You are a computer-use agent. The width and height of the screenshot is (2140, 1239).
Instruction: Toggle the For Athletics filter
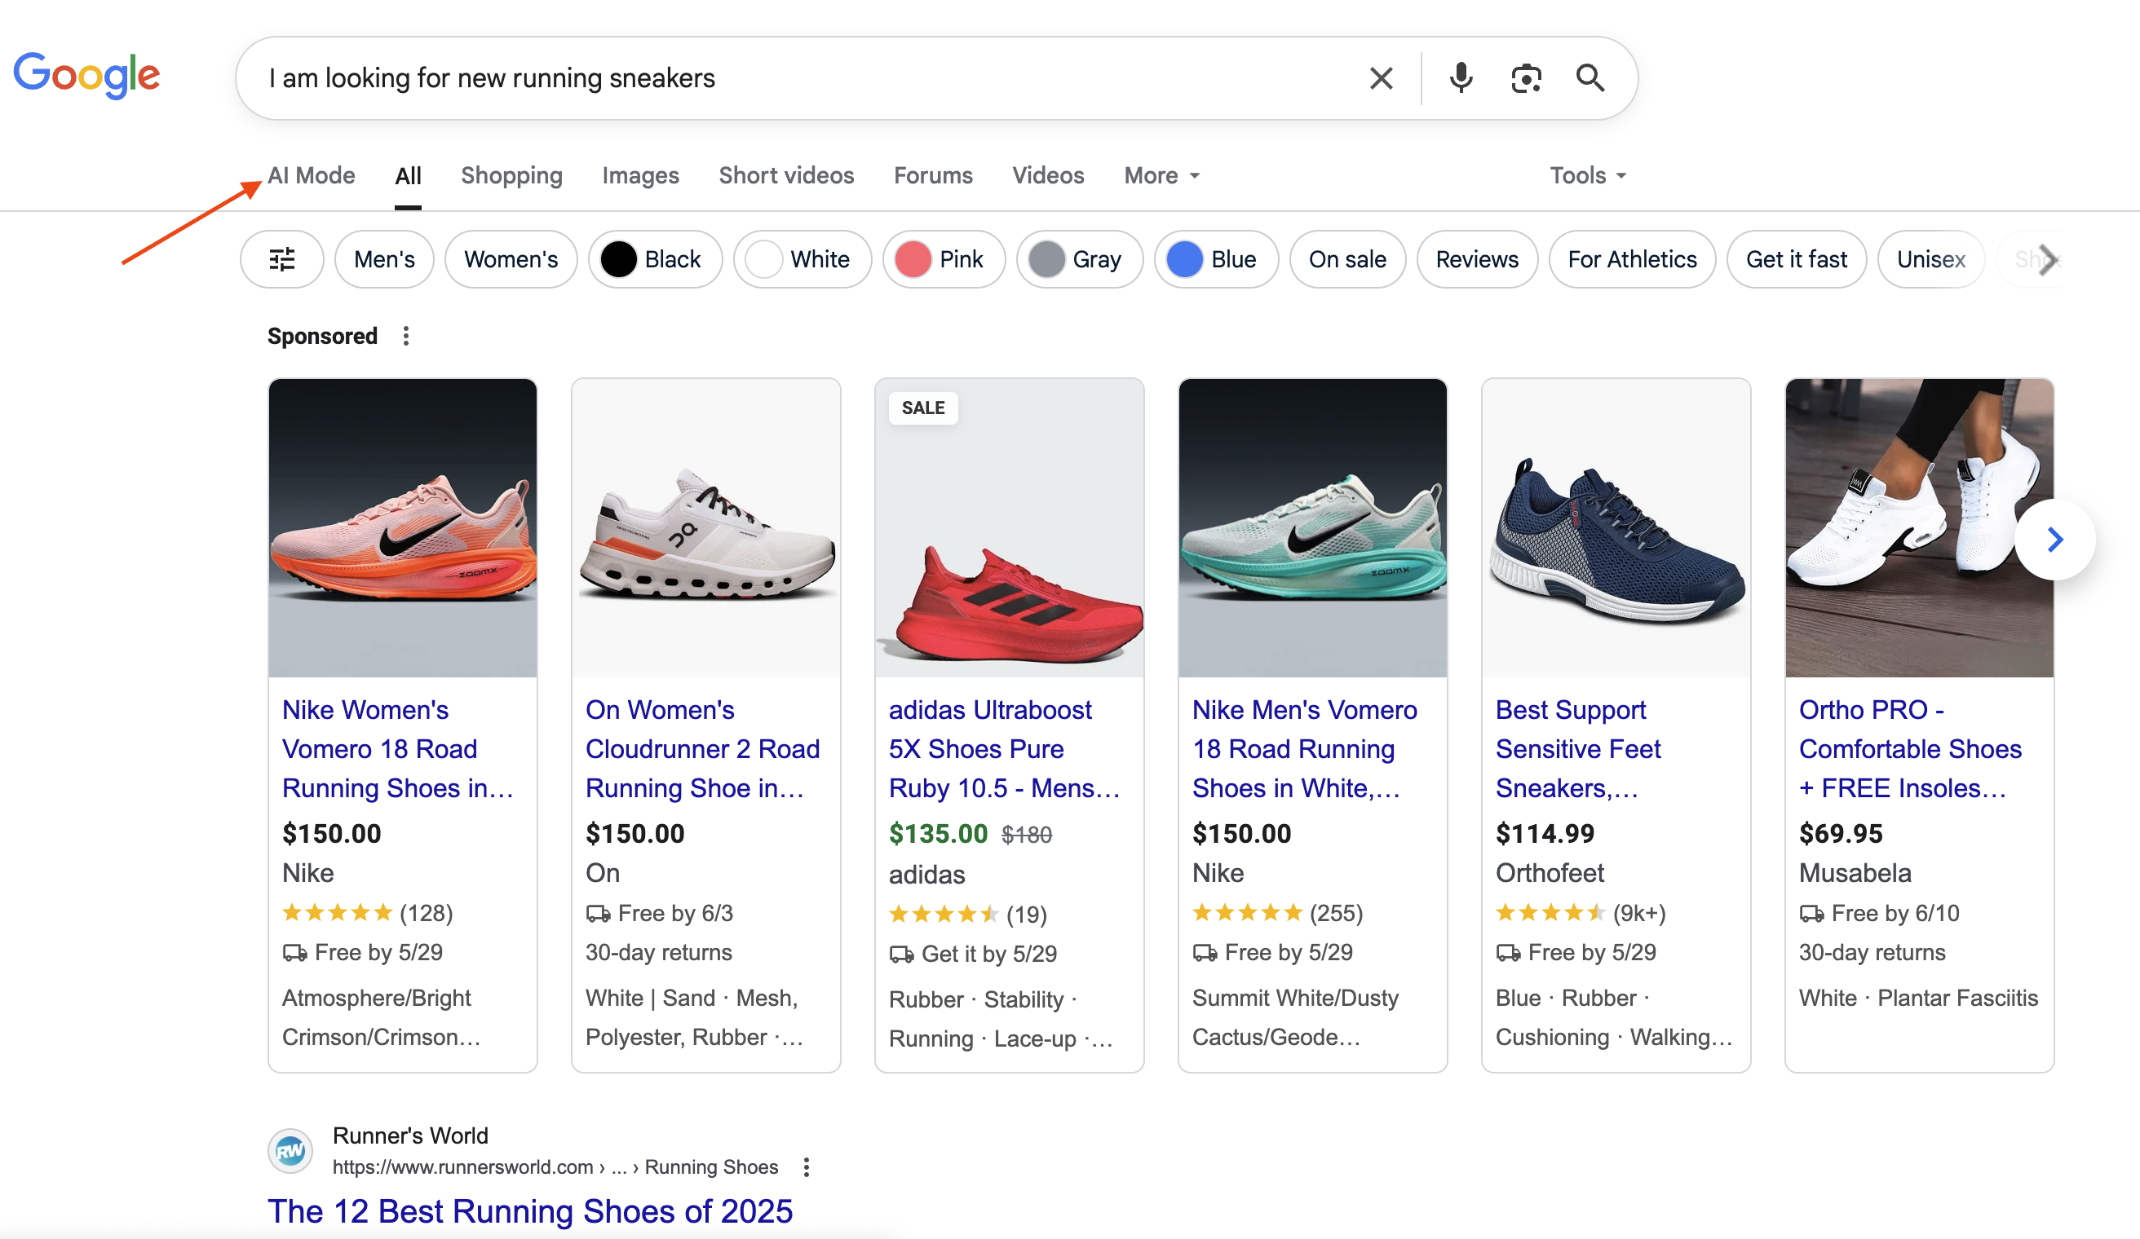click(x=1631, y=259)
